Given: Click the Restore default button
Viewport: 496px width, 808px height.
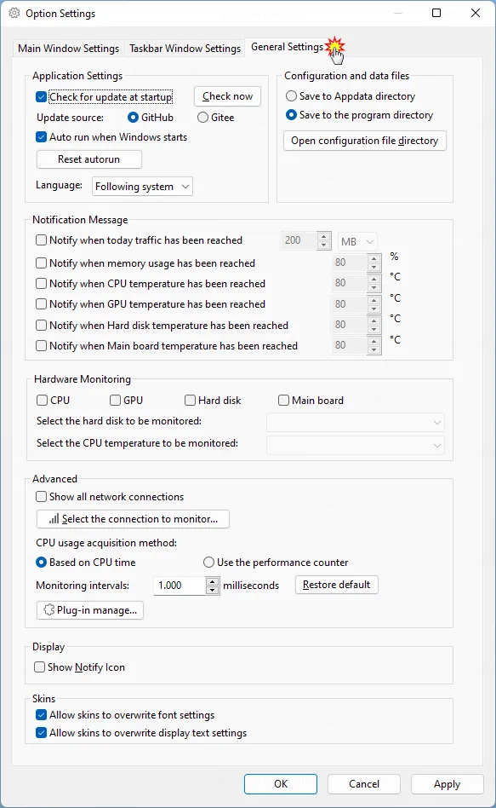Looking at the screenshot, I should pos(337,585).
